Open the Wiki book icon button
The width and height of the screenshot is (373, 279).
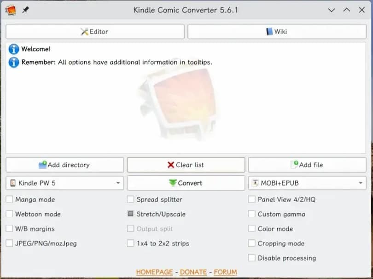coord(277,31)
